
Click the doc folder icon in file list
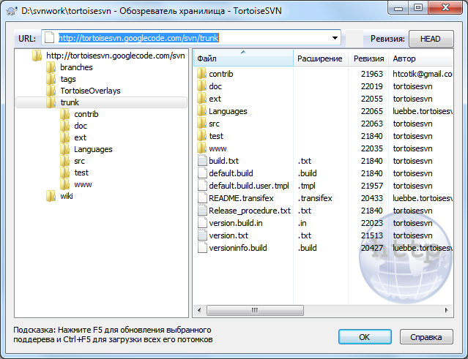(x=202, y=86)
